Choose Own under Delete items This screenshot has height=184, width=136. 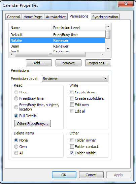pos(16,147)
